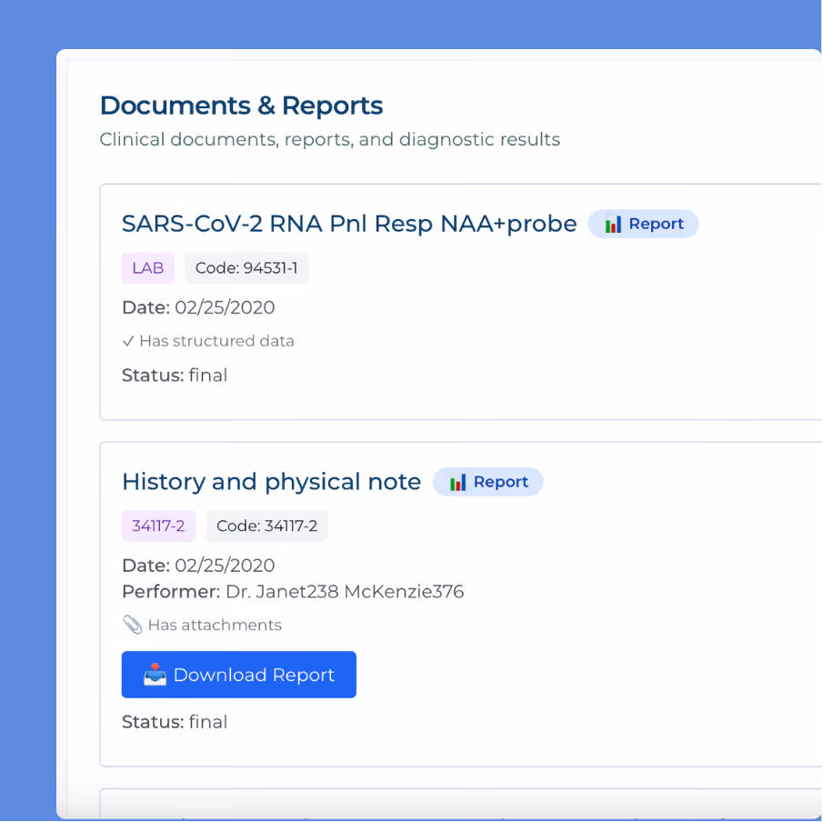Click the paperclip icon next to Has attachments

click(x=132, y=625)
